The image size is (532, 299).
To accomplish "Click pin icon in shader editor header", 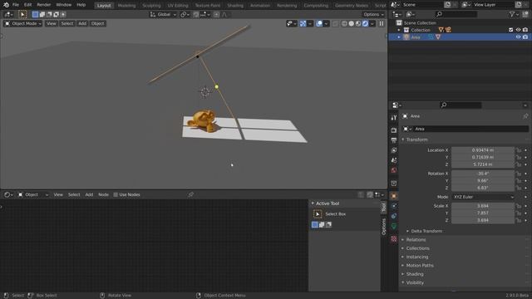I will pos(190,194).
